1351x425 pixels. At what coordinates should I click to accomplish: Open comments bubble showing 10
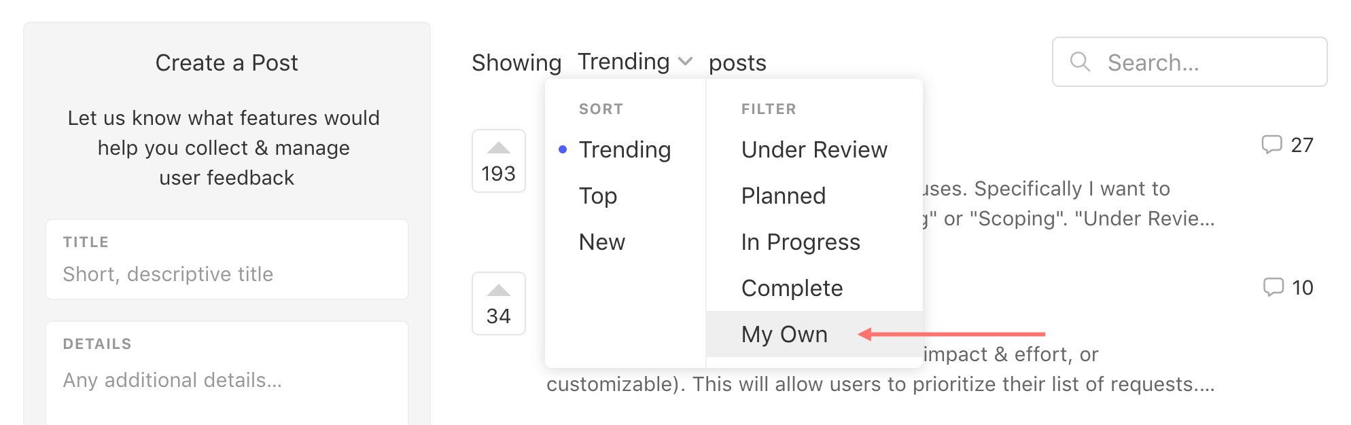point(1273,287)
